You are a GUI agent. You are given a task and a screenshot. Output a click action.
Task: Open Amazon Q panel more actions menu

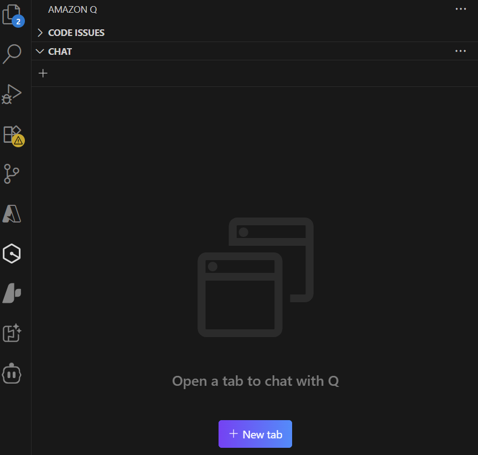tap(461, 9)
